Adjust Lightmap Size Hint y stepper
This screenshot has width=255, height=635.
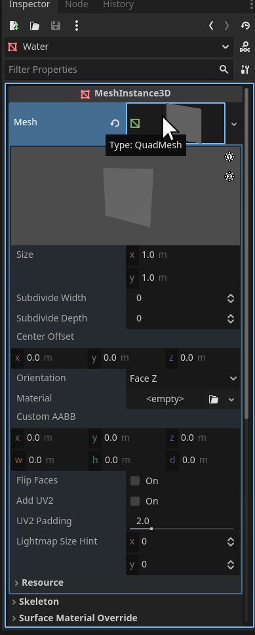[231, 565]
